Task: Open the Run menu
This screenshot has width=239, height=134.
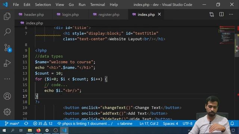Action: pyautogui.click(x=82, y=5)
